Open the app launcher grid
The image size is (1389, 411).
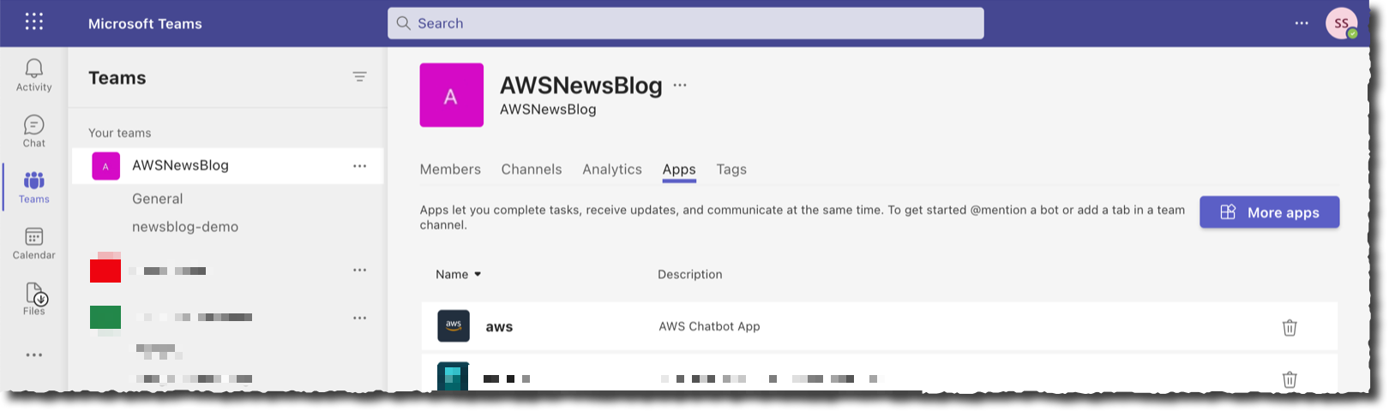pos(34,21)
